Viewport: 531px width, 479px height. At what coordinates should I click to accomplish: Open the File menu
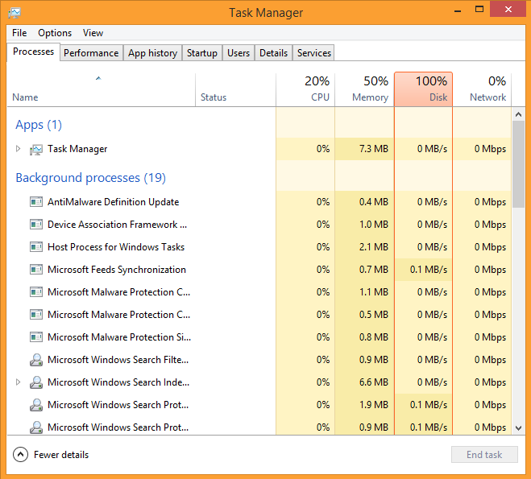19,33
